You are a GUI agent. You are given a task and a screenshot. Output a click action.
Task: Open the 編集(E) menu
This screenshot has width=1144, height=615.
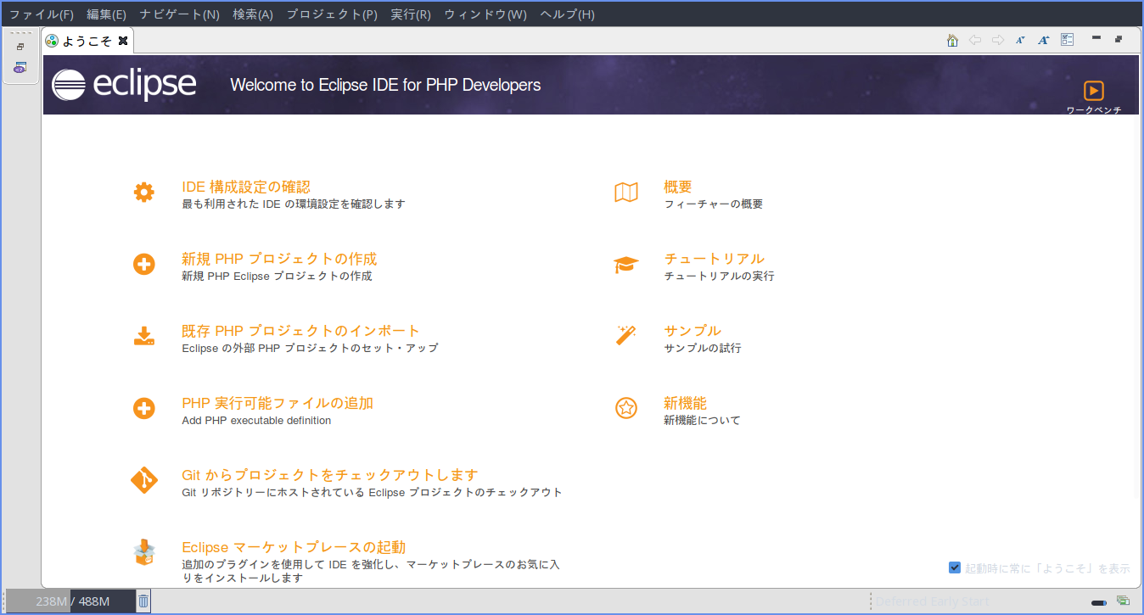[x=106, y=14]
